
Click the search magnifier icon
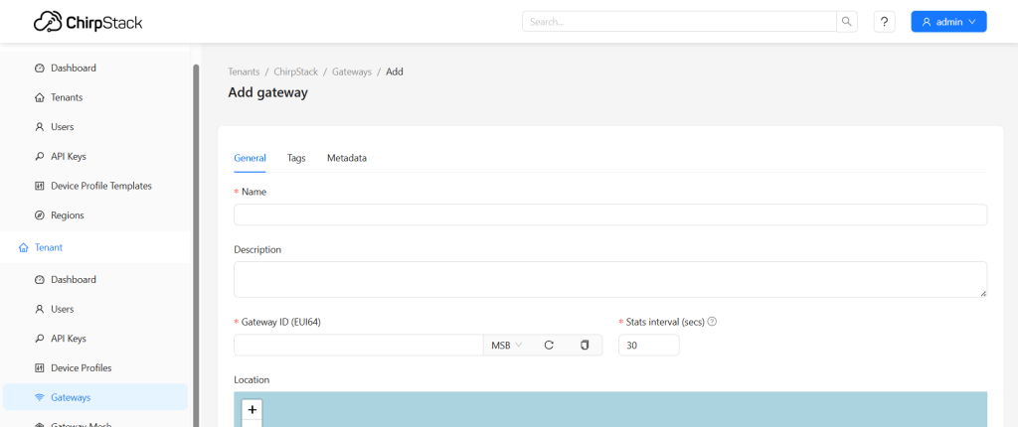pyautogui.click(x=847, y=22)
